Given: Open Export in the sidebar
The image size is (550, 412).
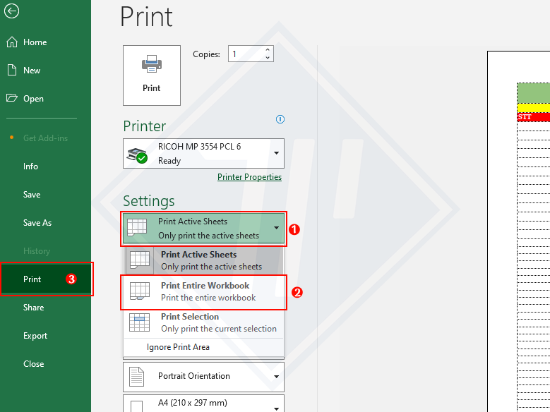Looking at the screenshot, I should (x=35, y=336).
